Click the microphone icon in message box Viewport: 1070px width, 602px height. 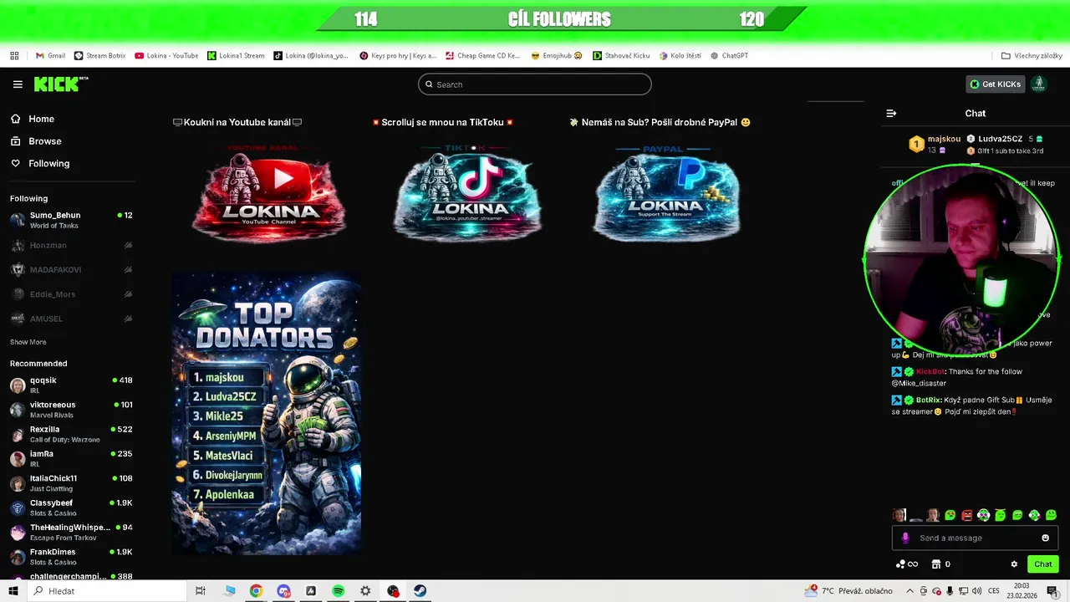click(x=905, y=538)
